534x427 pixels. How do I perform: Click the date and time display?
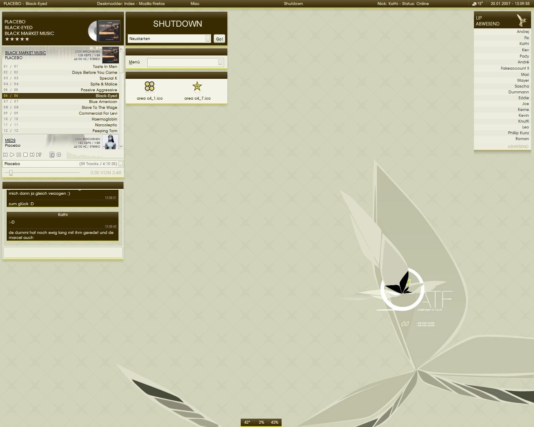pyautogui.click(x=510, y=3)
